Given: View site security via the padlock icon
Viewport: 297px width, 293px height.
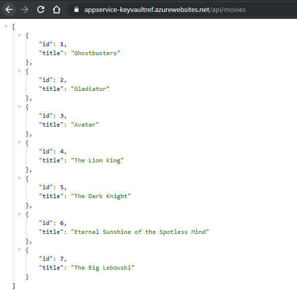Looking at the screenshot, I should pos(76,9).
